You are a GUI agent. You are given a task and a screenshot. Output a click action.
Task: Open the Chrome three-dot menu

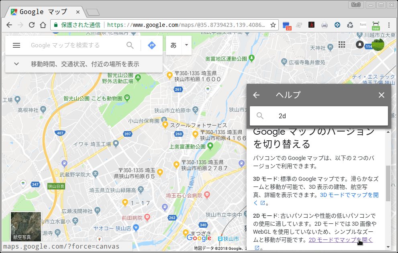point(389,25)
